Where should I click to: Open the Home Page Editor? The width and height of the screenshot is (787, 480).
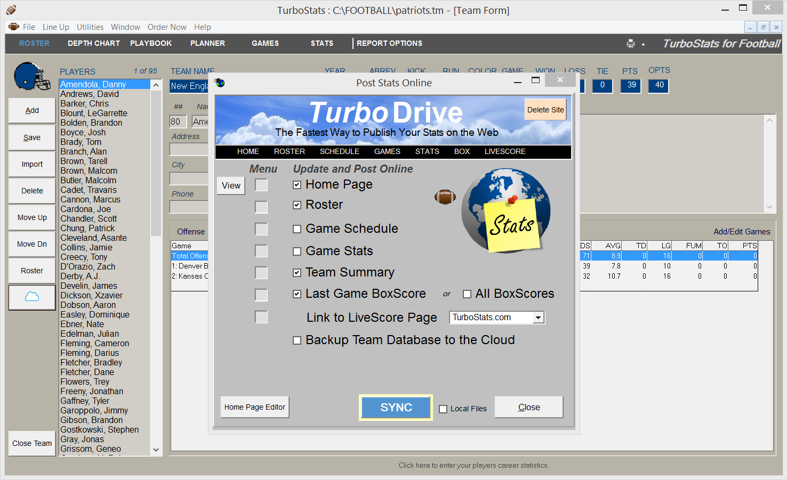(x=254, y=407)
